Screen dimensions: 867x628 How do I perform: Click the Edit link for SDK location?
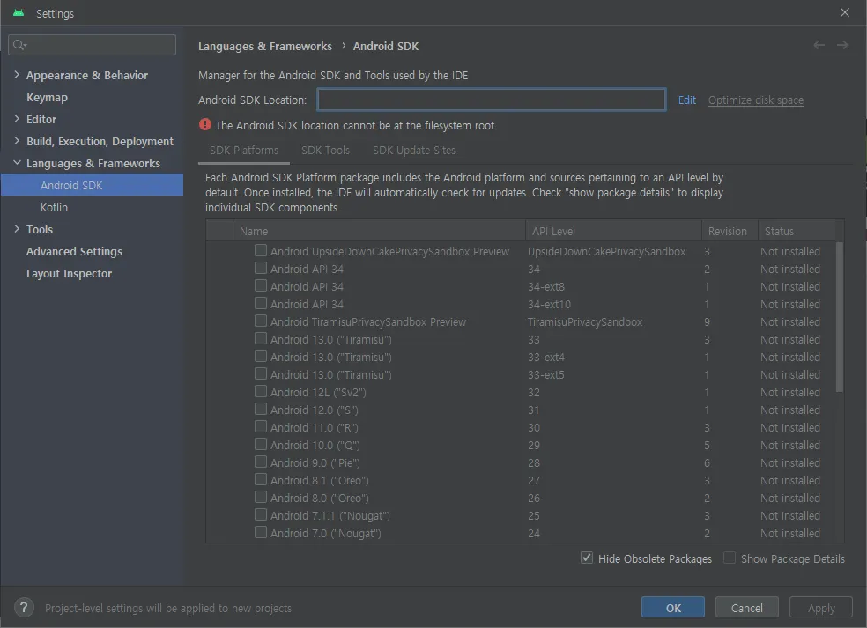point(687,100)
